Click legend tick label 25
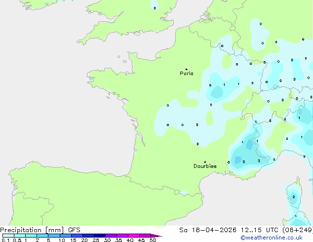The image size is (313, 242). click(x=96, y=240)
